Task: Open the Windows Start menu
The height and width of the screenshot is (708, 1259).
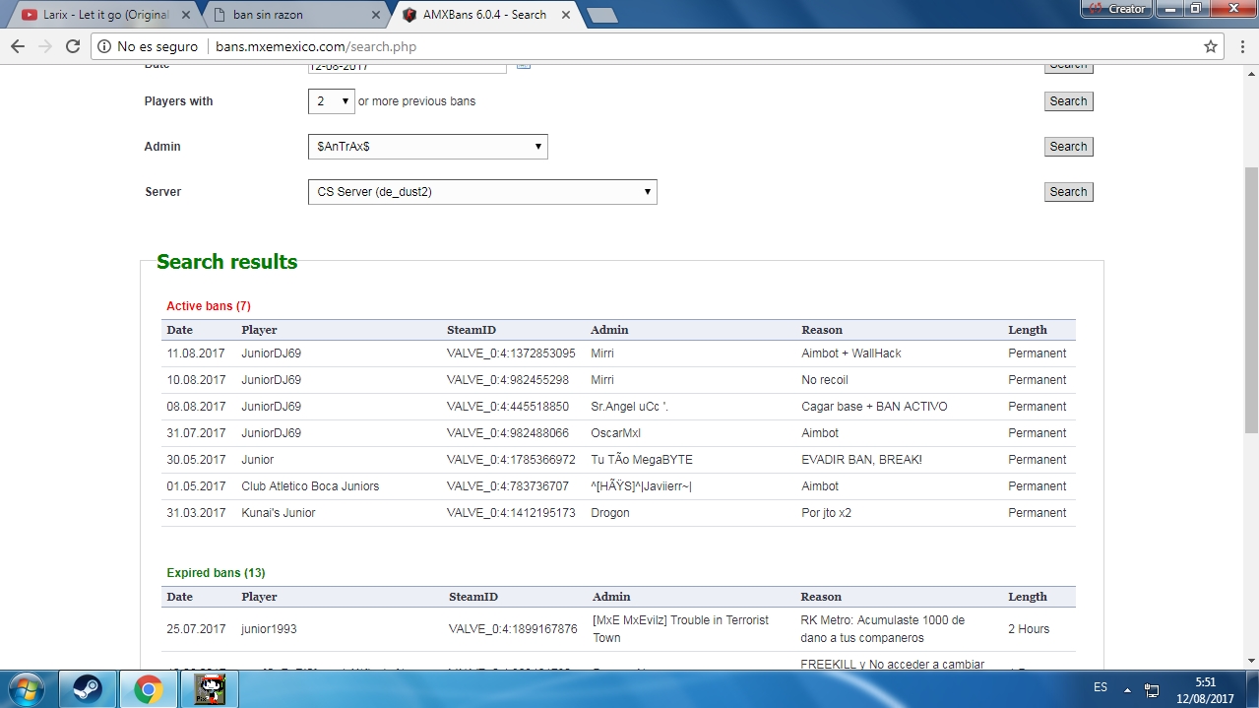Action: (26, 687)
